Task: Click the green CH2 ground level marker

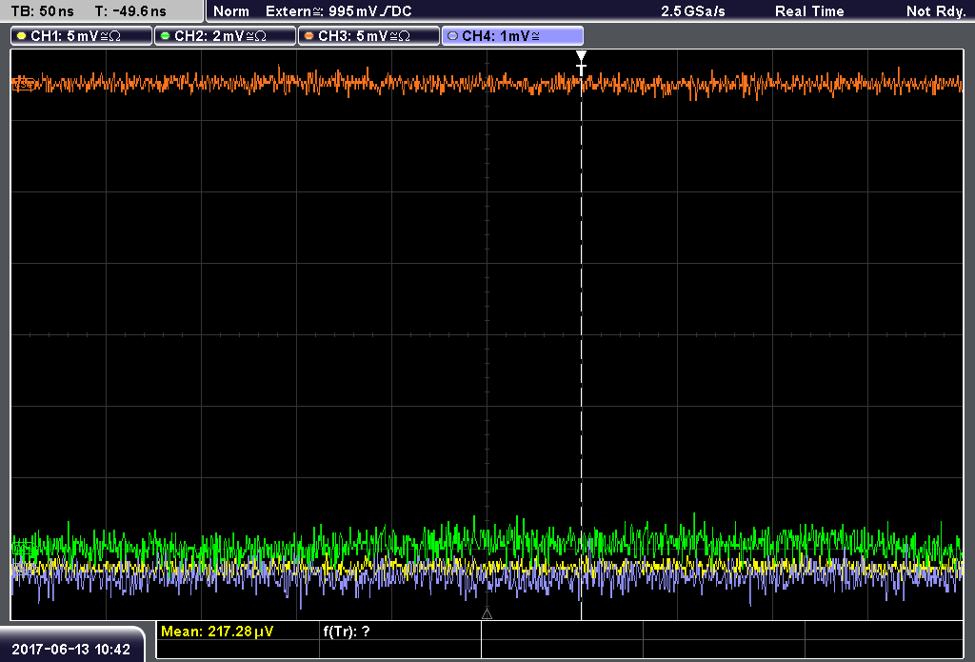Action: tap(23, 549)
